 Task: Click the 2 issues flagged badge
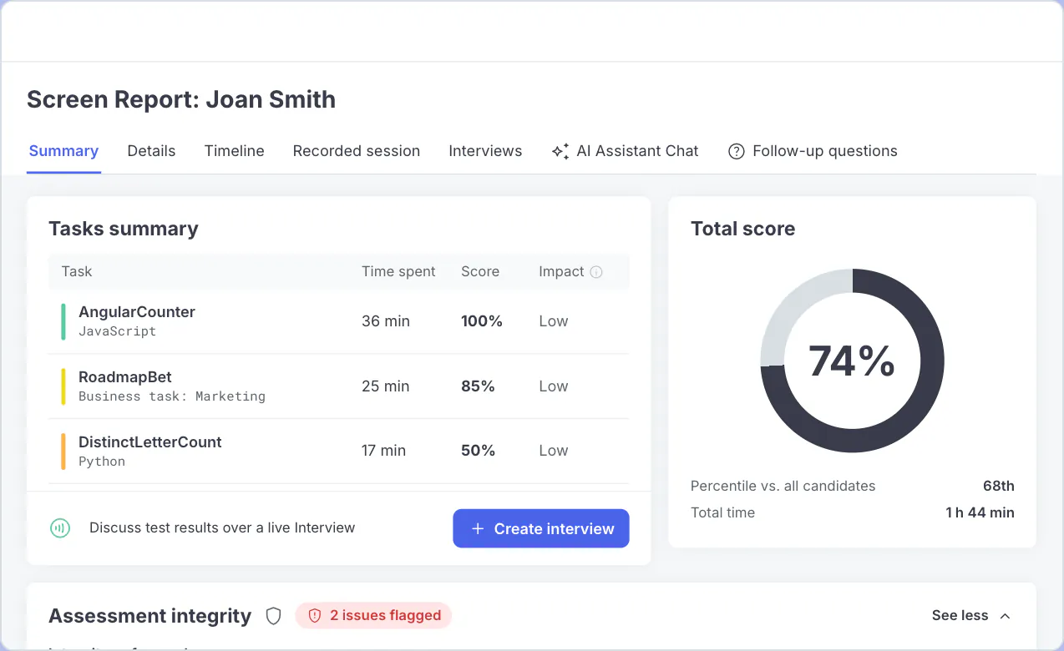click(x=373, y=616)
